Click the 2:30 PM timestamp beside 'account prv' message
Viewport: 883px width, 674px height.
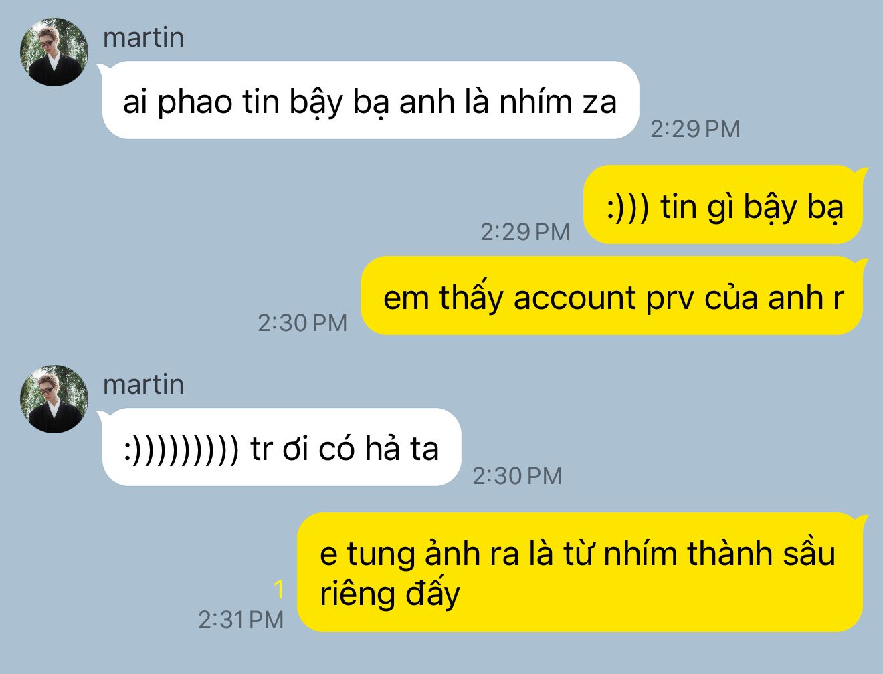pos(302,323)
